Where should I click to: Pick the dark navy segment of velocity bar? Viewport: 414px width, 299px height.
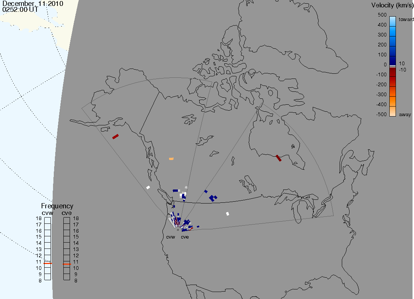coord(393,60)
